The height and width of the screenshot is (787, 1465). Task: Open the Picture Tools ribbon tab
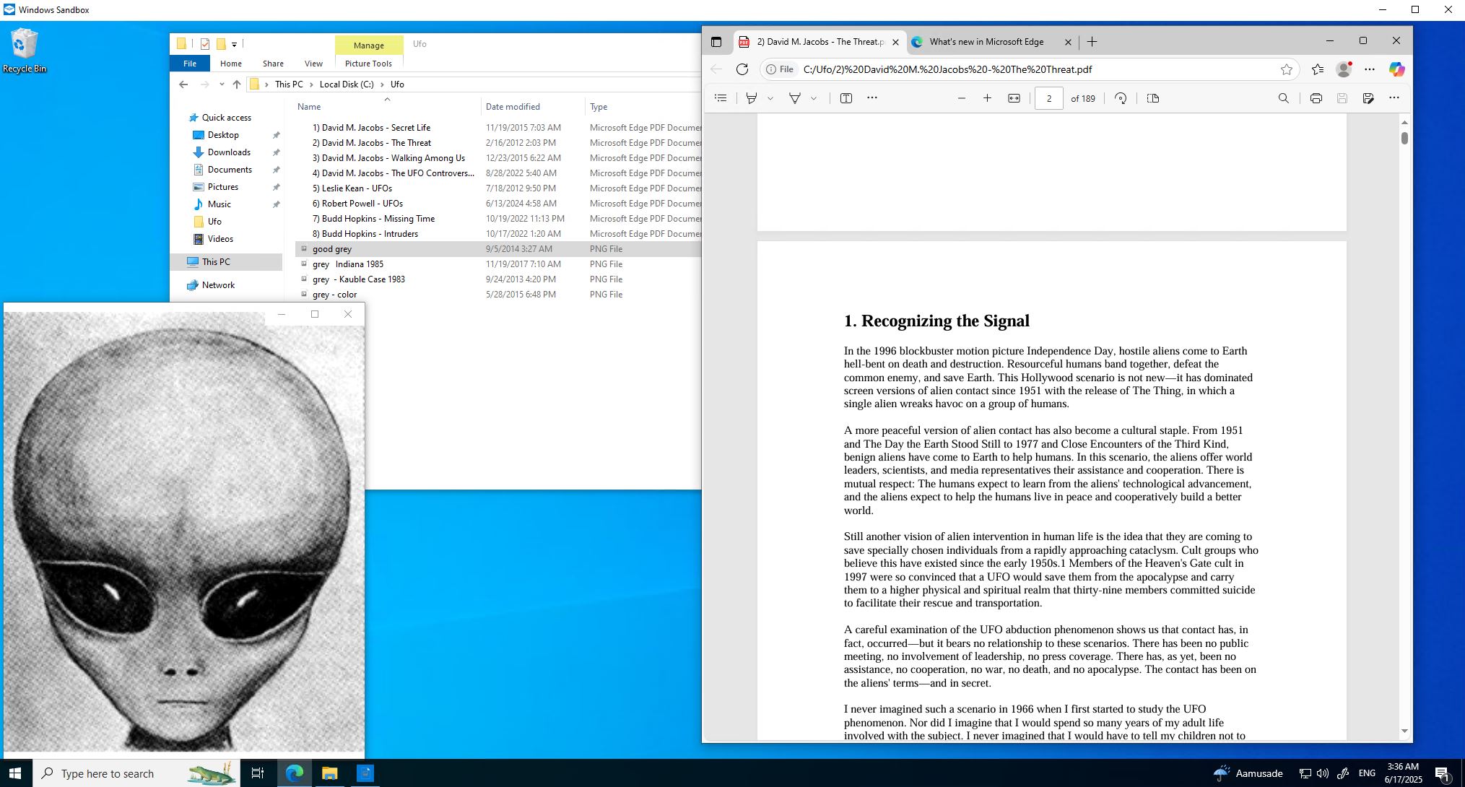click(x=368, y=64)
